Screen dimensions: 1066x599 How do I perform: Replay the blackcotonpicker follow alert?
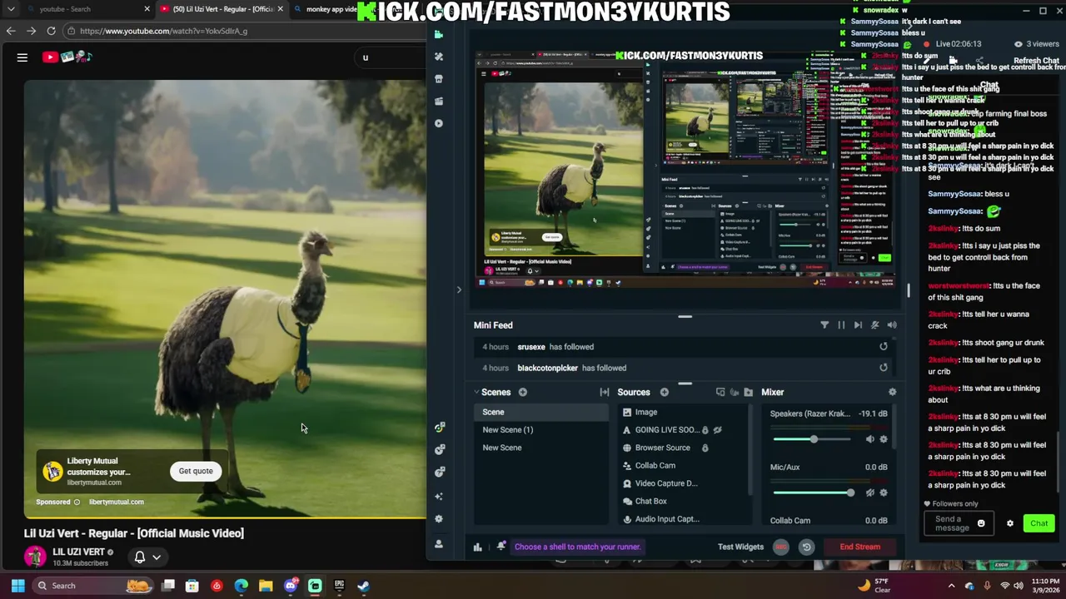coord(884,368)
